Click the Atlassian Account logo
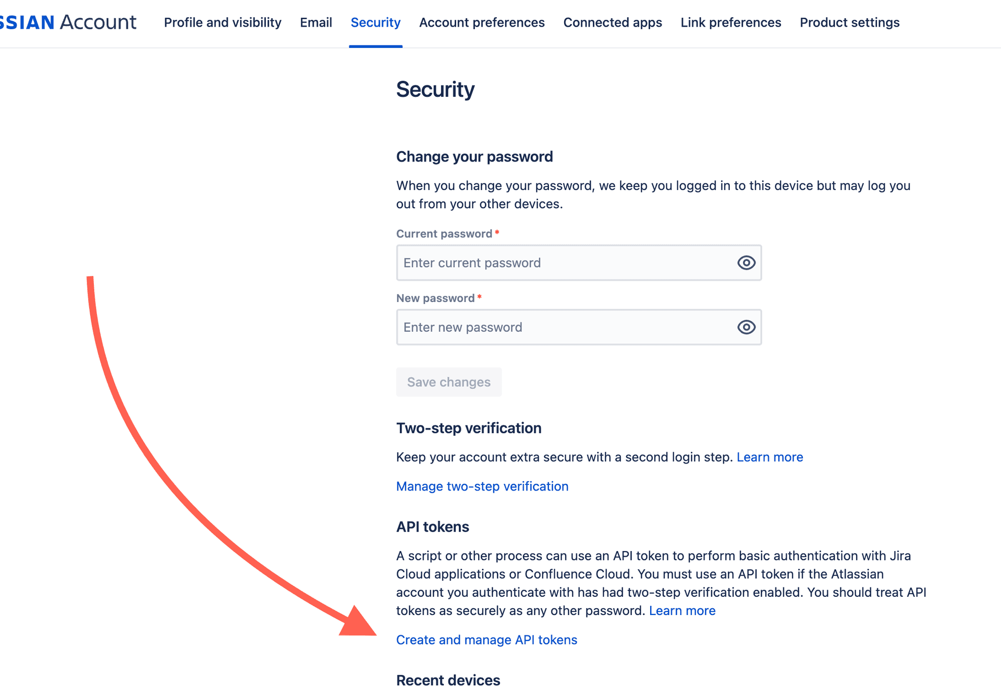The height and width of the screenshot is (689, 1001). click(68, 22)
